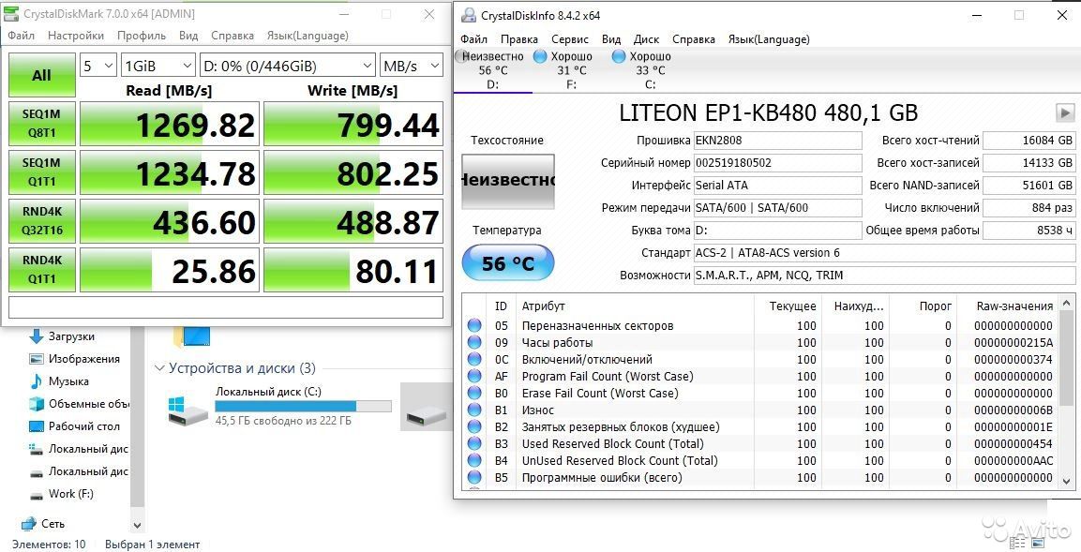
Task: Select drive D: Неизвестно 56 °C status
Action: click(x=492, y=71)
